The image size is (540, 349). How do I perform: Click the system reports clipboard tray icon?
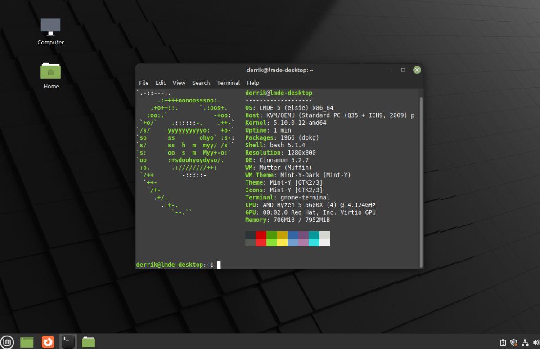tap(503, 341)
